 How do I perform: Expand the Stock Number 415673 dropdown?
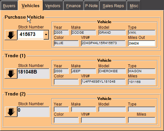click(x=46, y=35)
